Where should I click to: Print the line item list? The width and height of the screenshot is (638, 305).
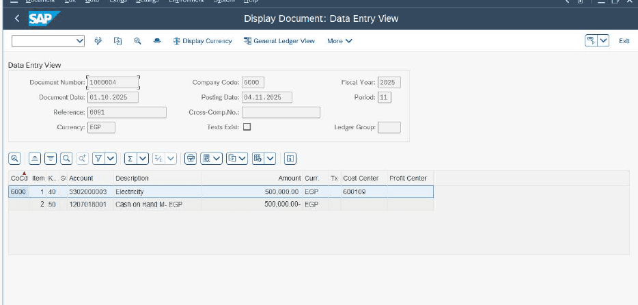[191, 159]
